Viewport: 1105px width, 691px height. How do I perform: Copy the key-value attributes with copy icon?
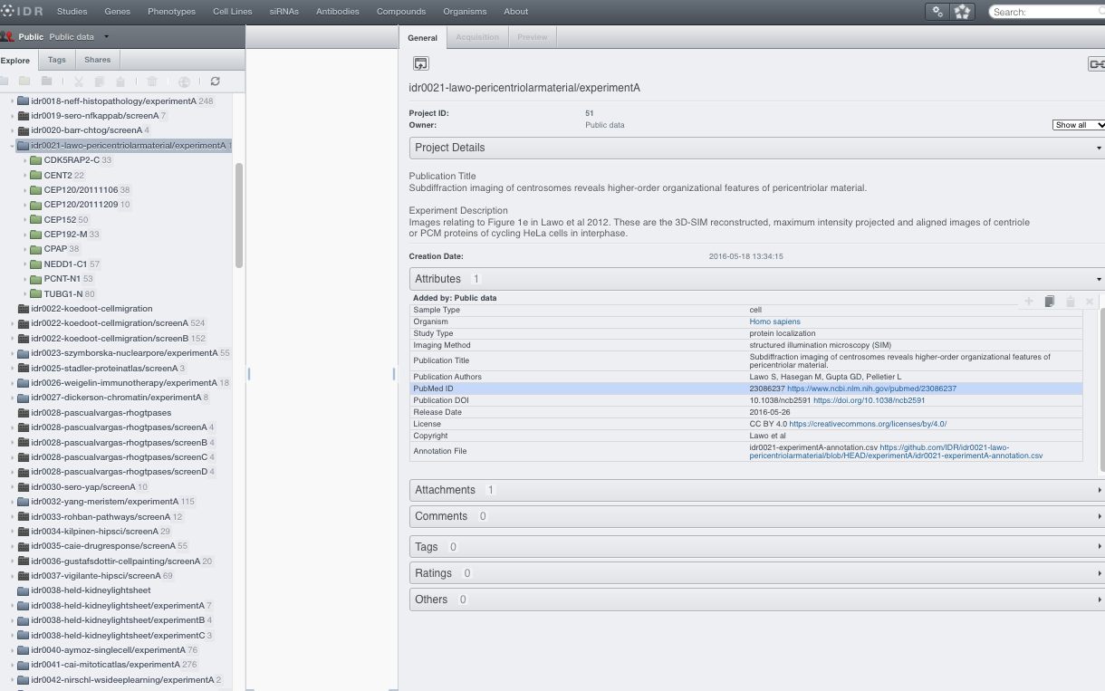click(x=1049, y=302)
